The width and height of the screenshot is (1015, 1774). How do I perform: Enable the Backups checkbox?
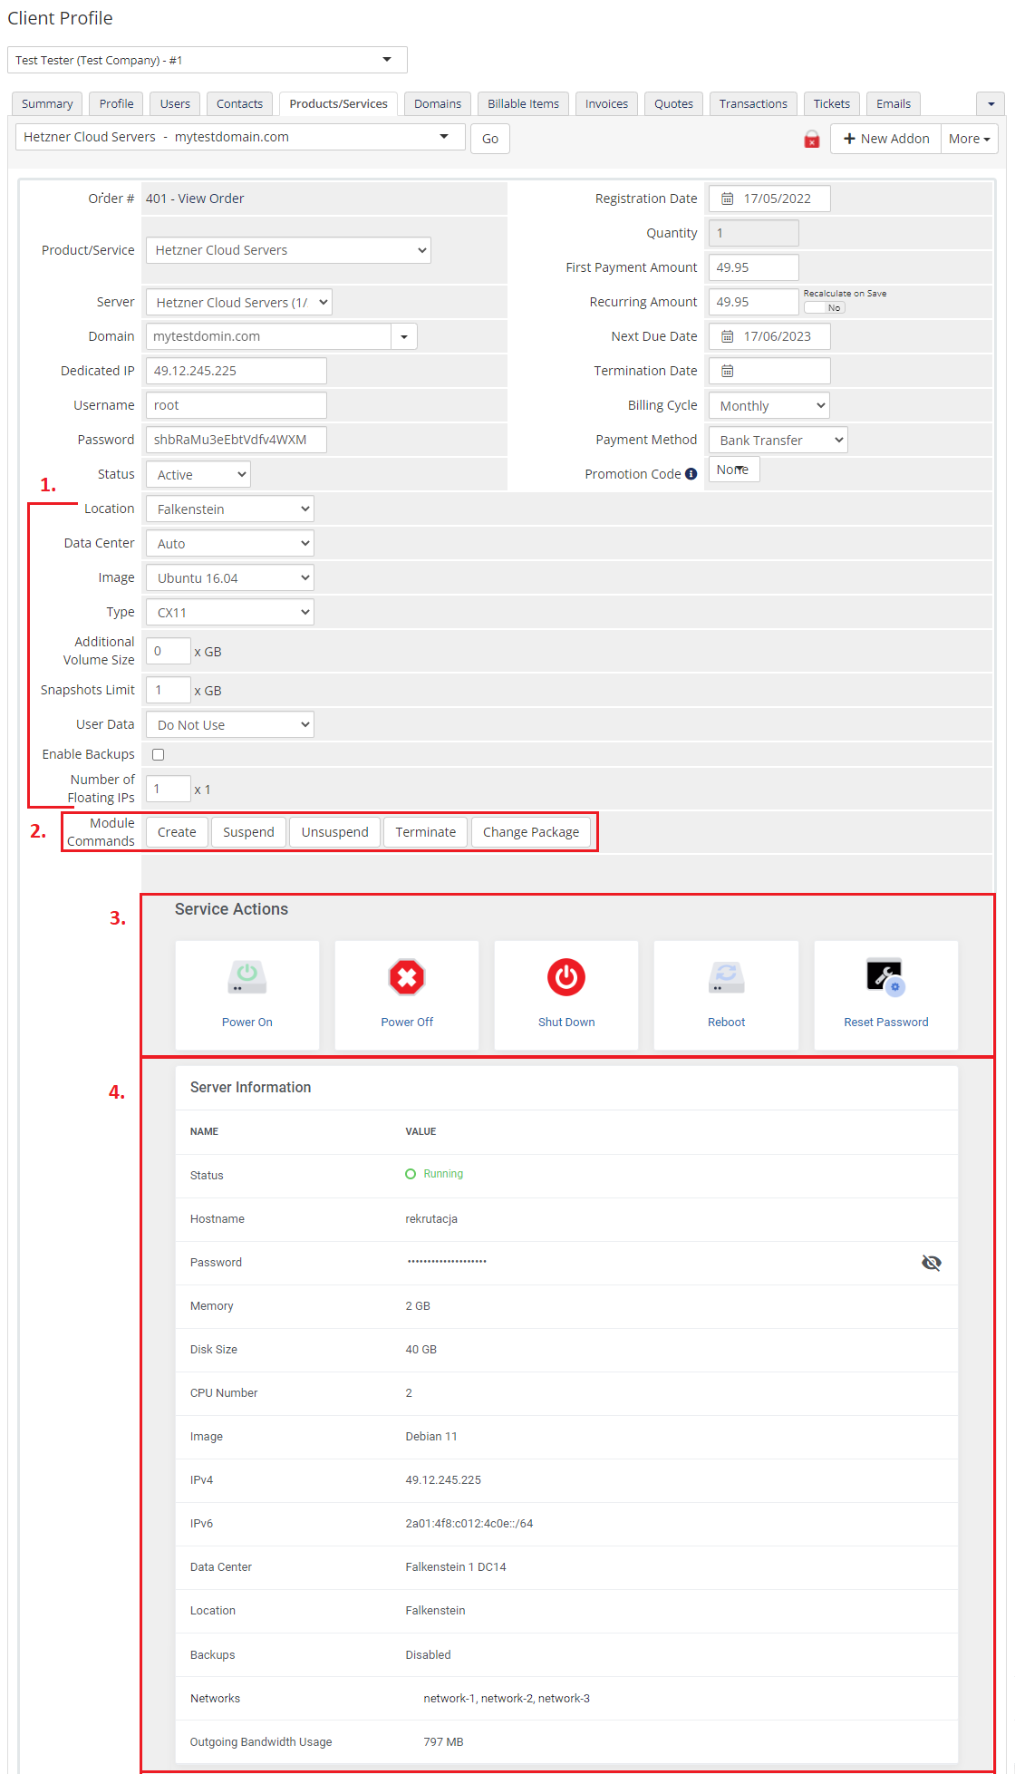(159, 754)
